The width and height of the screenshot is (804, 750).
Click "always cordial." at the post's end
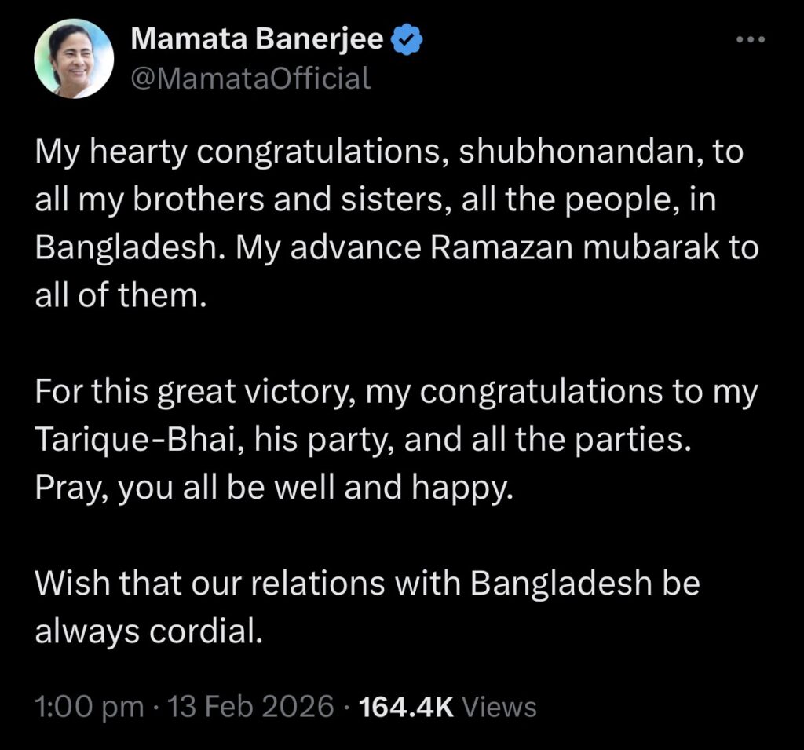point(146,631)
